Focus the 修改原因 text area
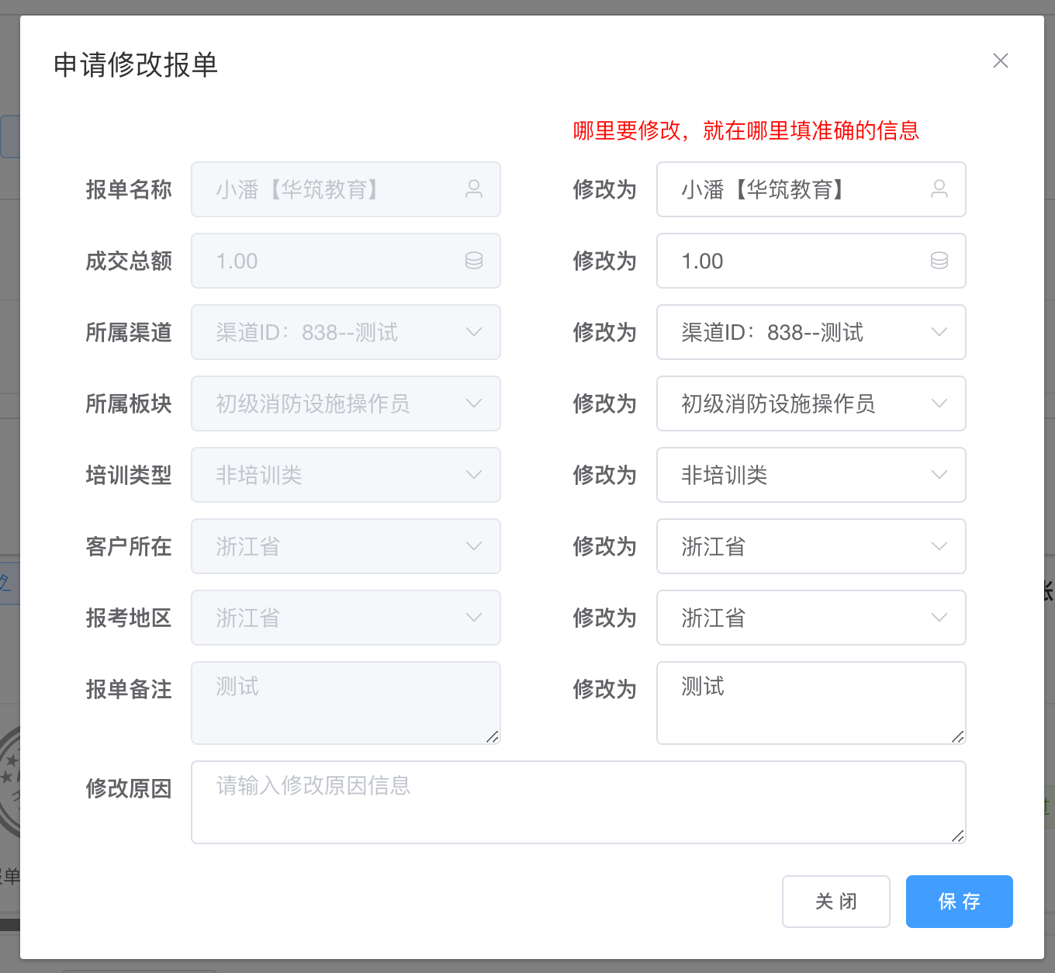Image resolution: width=1055 pixels, height=973 pixels. pyautogui.click(x=578, y=802)
